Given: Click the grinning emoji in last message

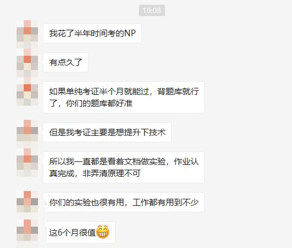Looking at the screenshot, I should (x=103, y=232).
